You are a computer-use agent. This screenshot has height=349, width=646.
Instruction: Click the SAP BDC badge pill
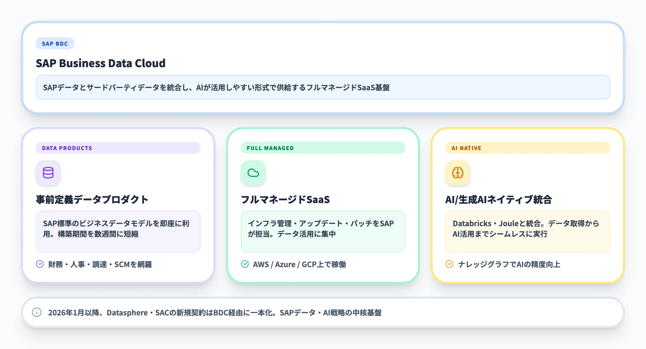[55, 43]
